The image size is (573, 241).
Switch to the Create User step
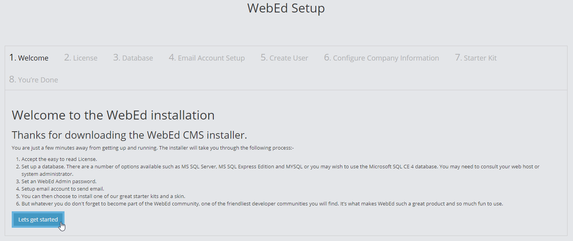(x=284, y=57)
